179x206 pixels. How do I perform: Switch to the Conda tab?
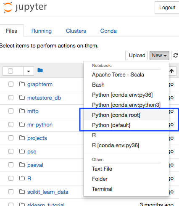pos(108,31)
